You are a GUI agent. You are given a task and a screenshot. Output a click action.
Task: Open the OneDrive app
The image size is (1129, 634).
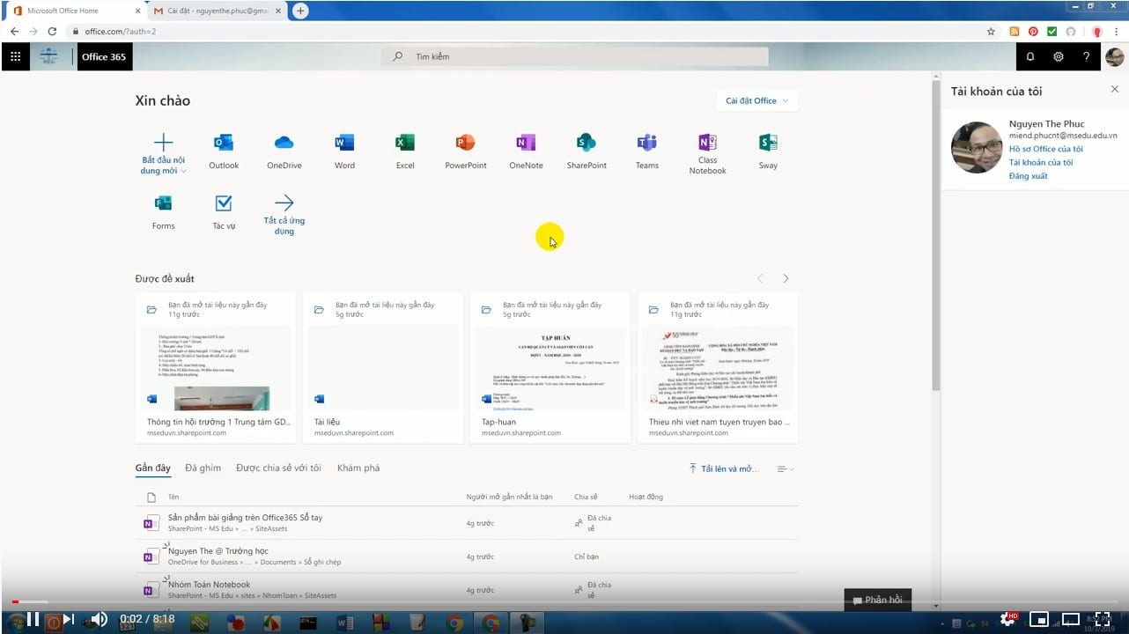(x=284, y=151)
